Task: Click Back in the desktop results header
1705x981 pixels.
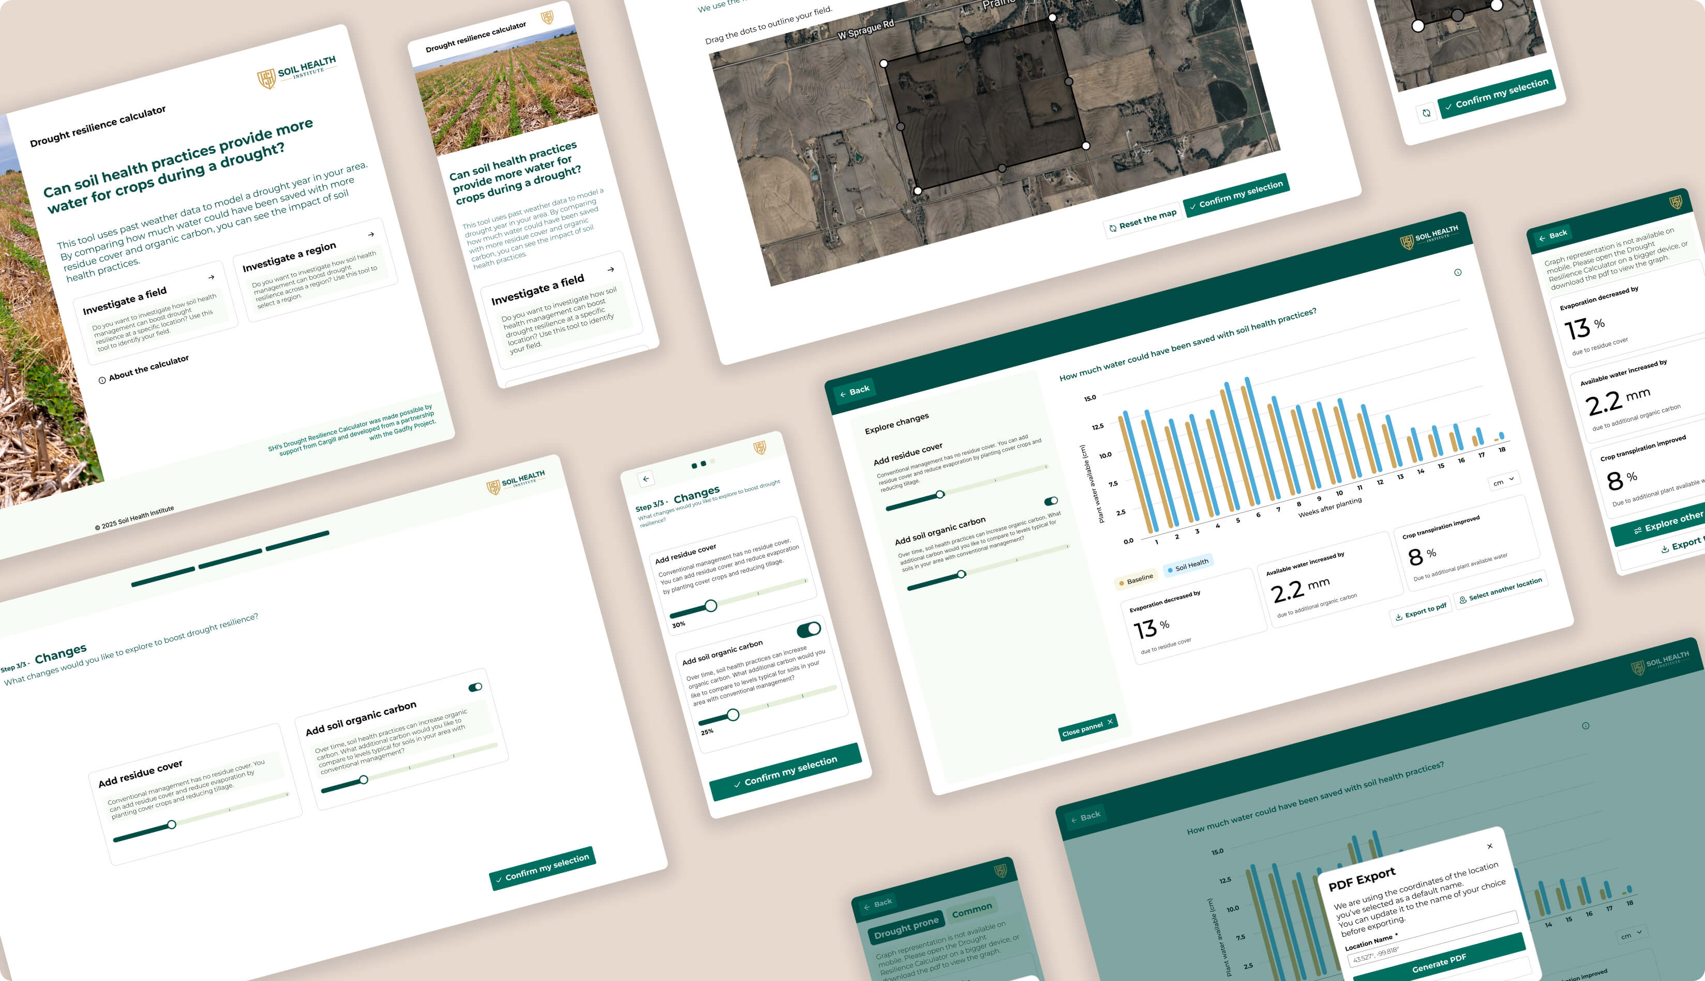Action: pos(854,392)
